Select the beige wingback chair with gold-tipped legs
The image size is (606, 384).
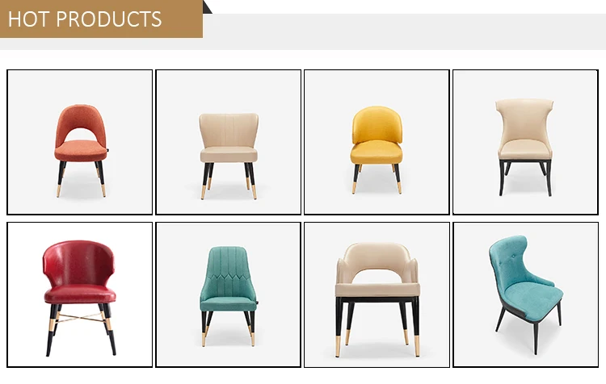[x=228, y=142]
